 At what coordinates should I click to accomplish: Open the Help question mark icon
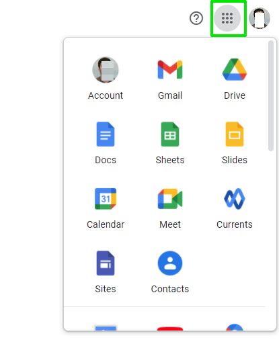pyautogui.click(x=196, y=18)
